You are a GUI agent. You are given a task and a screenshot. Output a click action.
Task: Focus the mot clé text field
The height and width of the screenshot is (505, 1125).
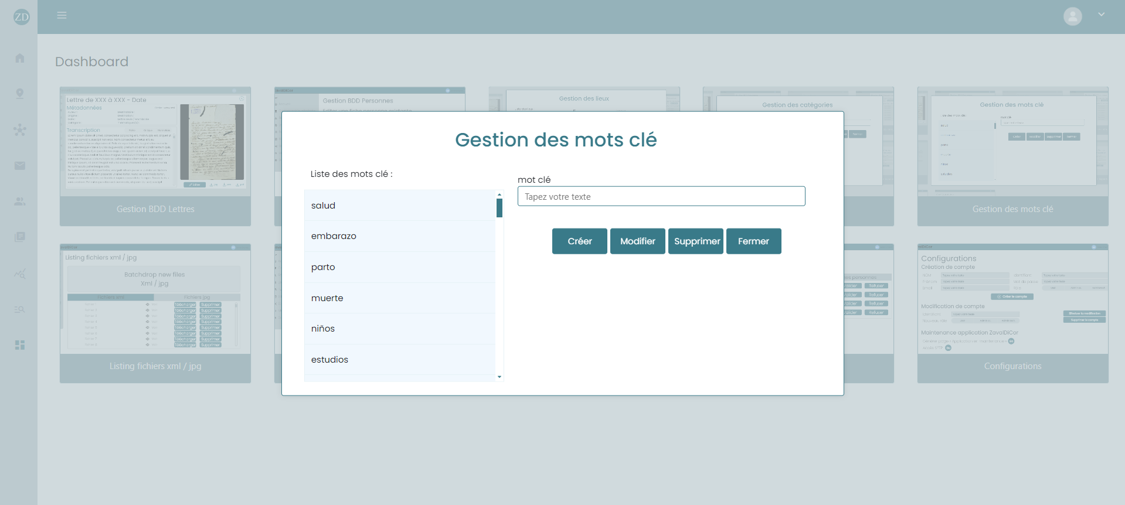(x=661, y=196)
